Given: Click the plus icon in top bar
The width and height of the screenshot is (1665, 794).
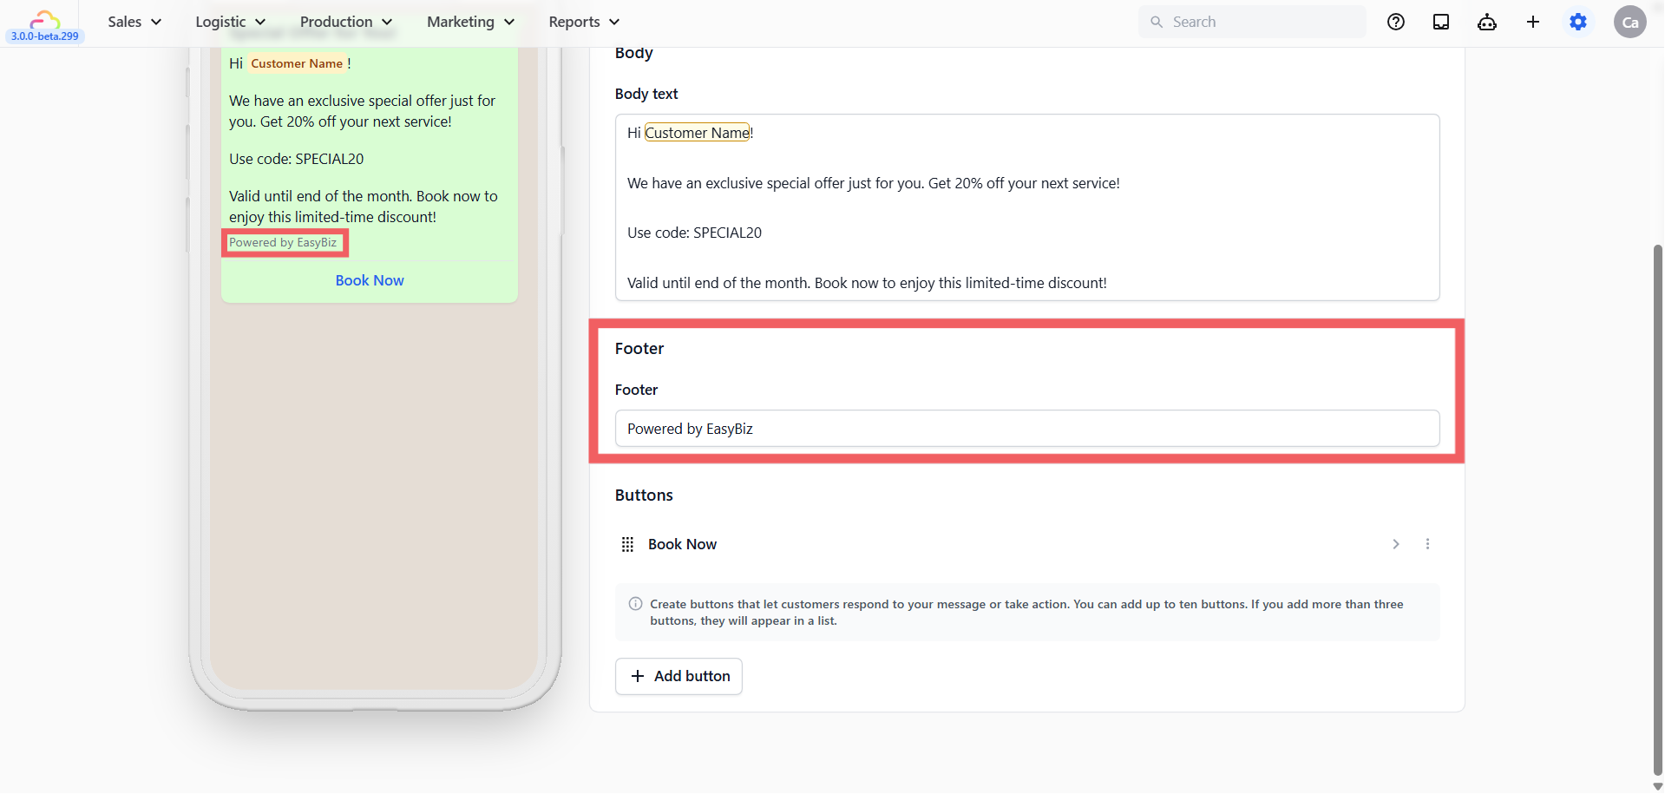Looking at the screenshot, I should [1532, 22].
